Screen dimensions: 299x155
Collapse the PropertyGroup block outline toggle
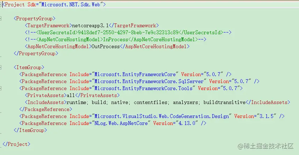click(1, 19)
